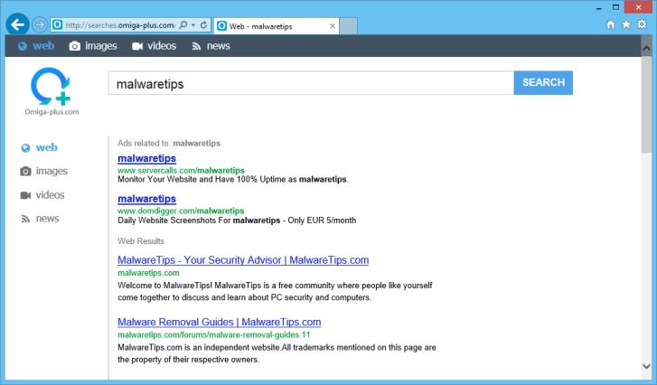The height and width of the screenshot is (385, 657).
Task: Open the address bar dropdown arrow
Action: (x=193, y=25)
